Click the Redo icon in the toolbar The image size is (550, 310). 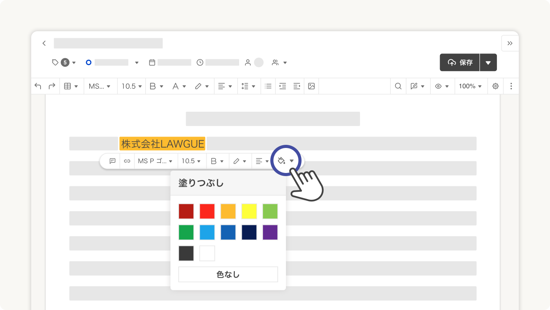tap(52, 86)
